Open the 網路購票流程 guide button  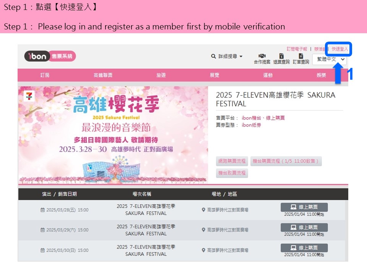pyautogui.click(x=232, y=161)
